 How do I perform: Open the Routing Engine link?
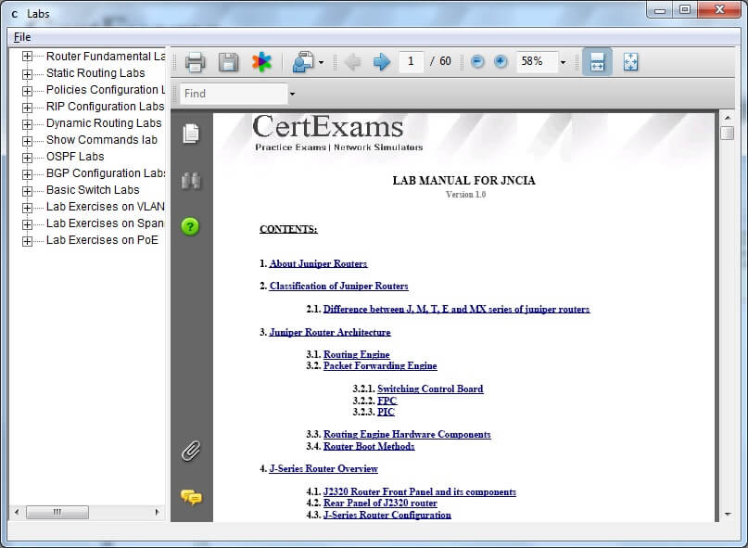pos(356,354)
